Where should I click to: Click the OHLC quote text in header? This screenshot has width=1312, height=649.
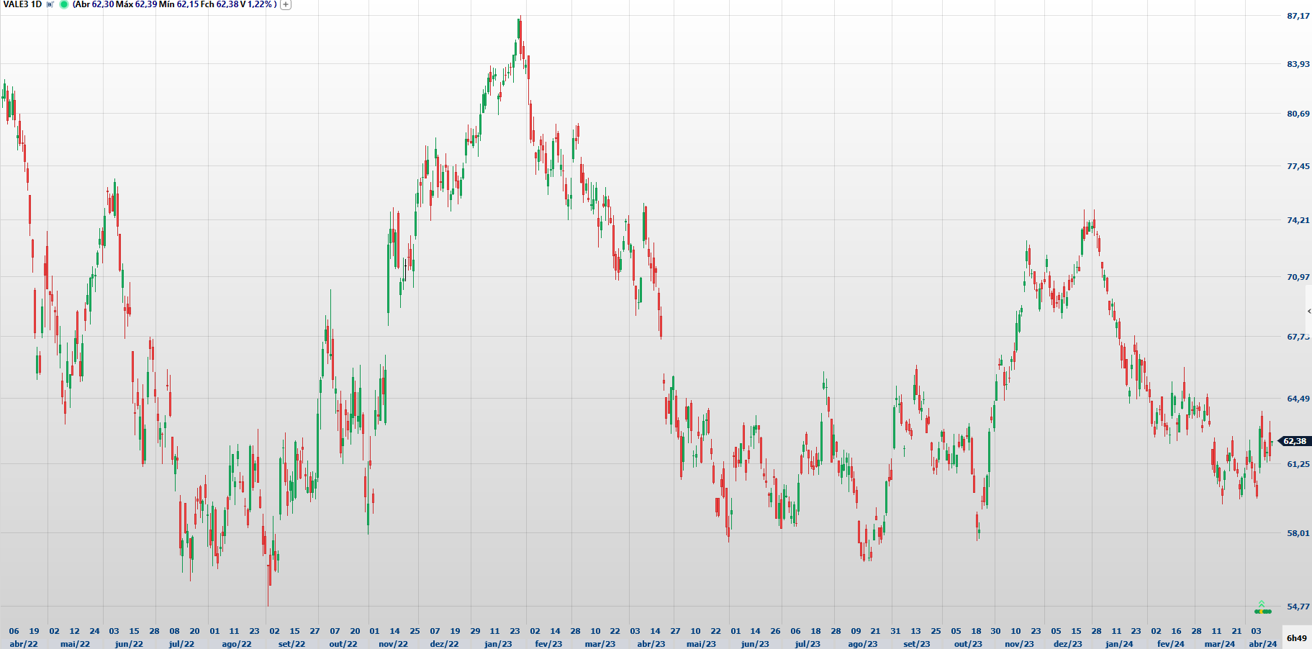coord(175,4)
